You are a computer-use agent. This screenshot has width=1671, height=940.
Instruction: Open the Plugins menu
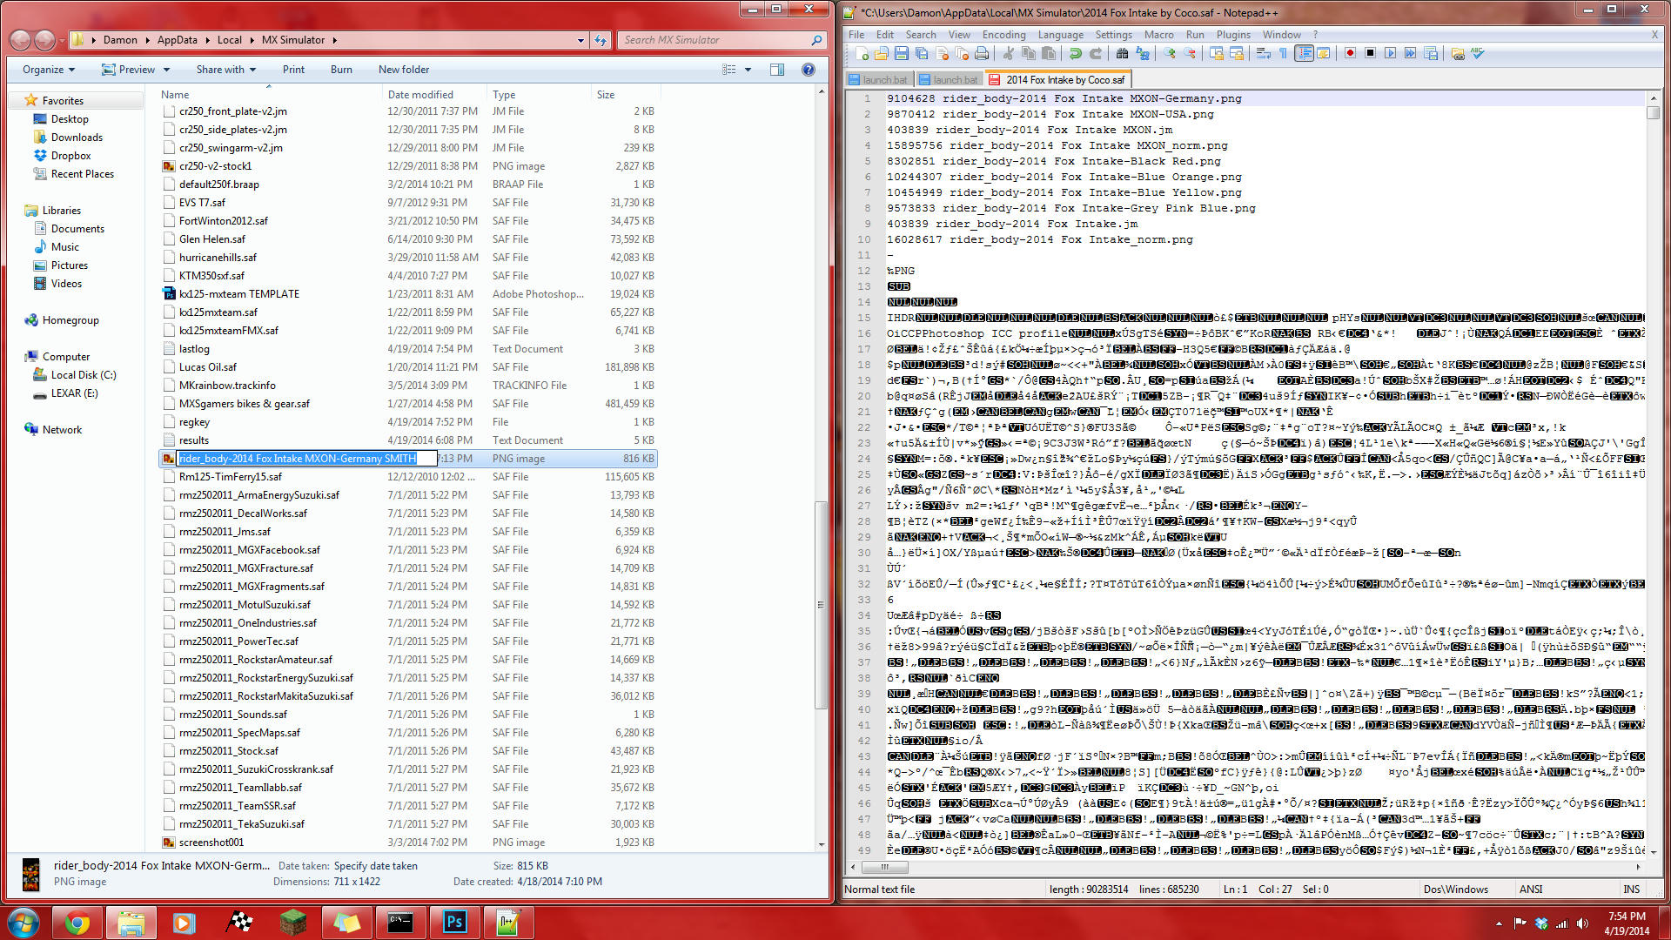pyautogui.click(x=1233, y=35)
